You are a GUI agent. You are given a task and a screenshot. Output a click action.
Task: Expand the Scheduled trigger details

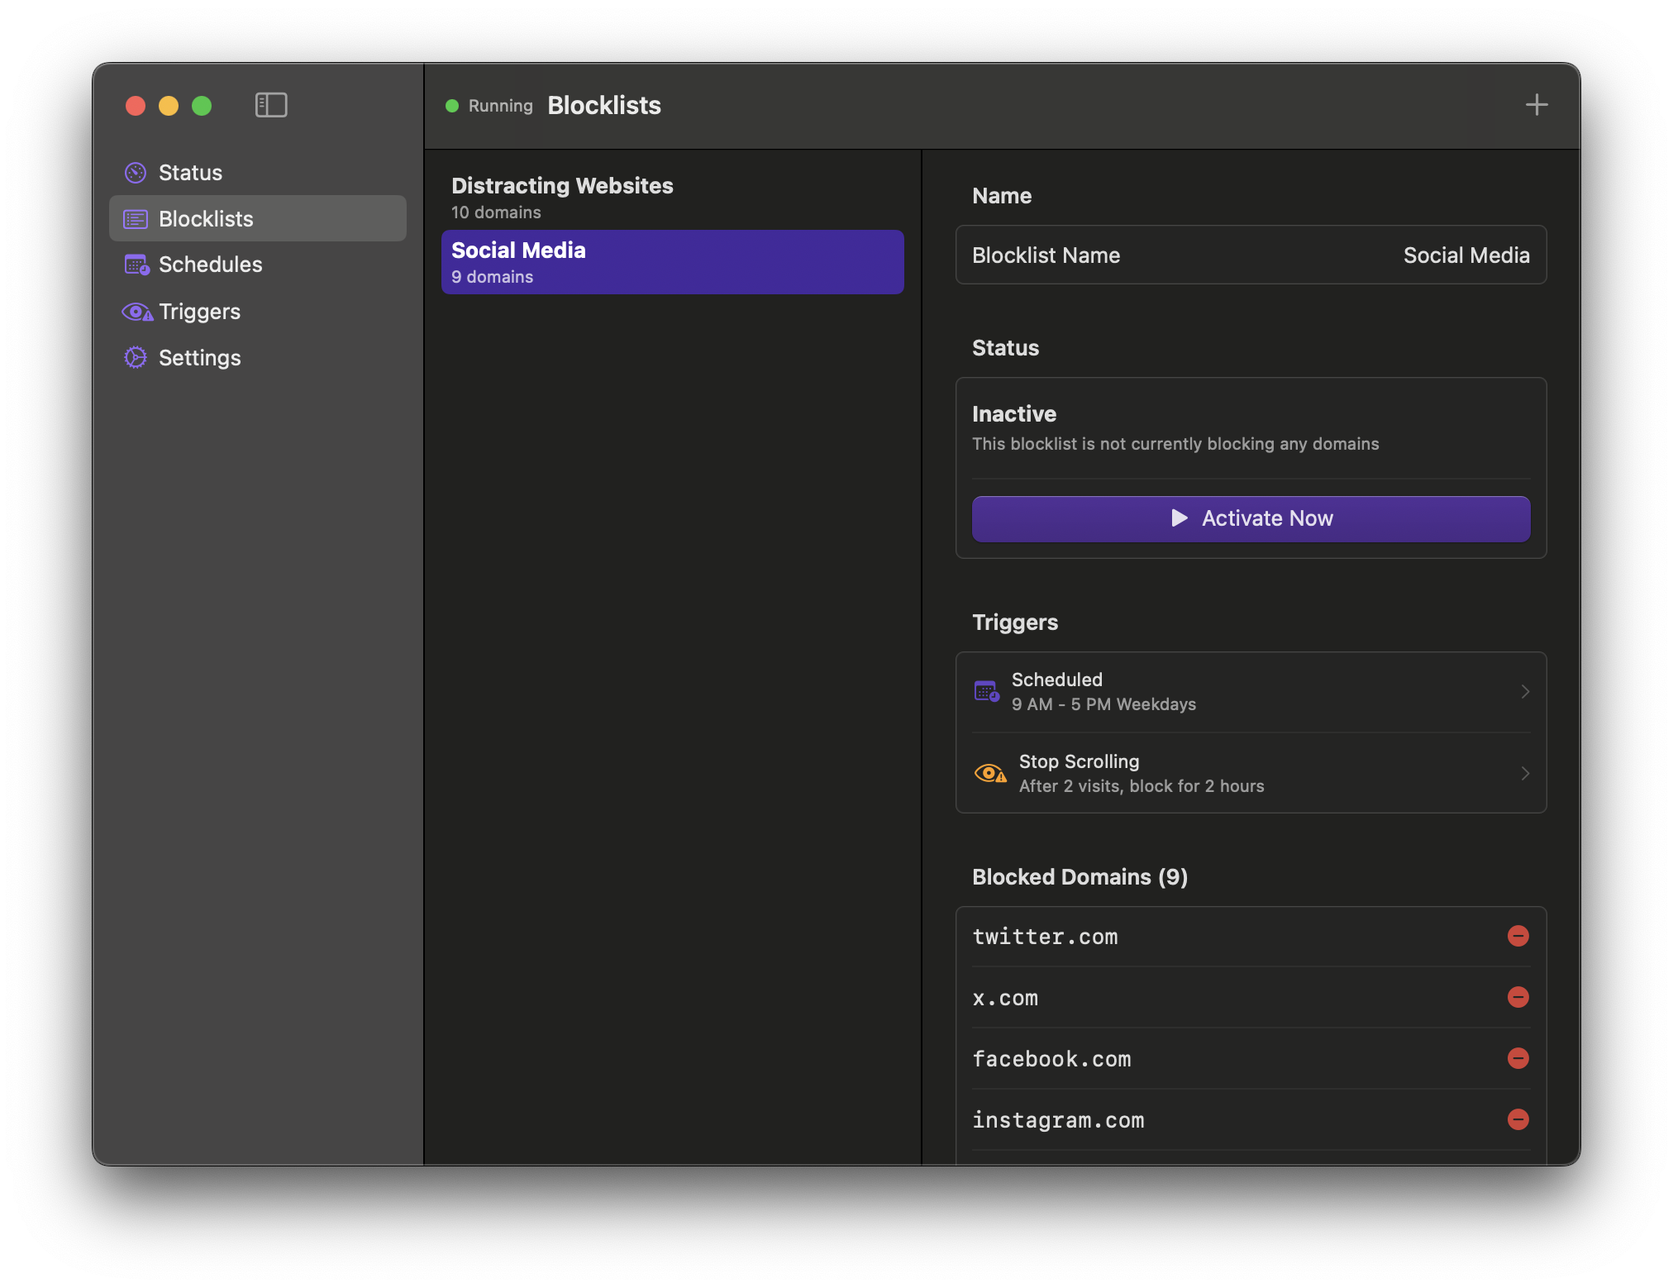pyautogui.click(x=1526, y=691)
